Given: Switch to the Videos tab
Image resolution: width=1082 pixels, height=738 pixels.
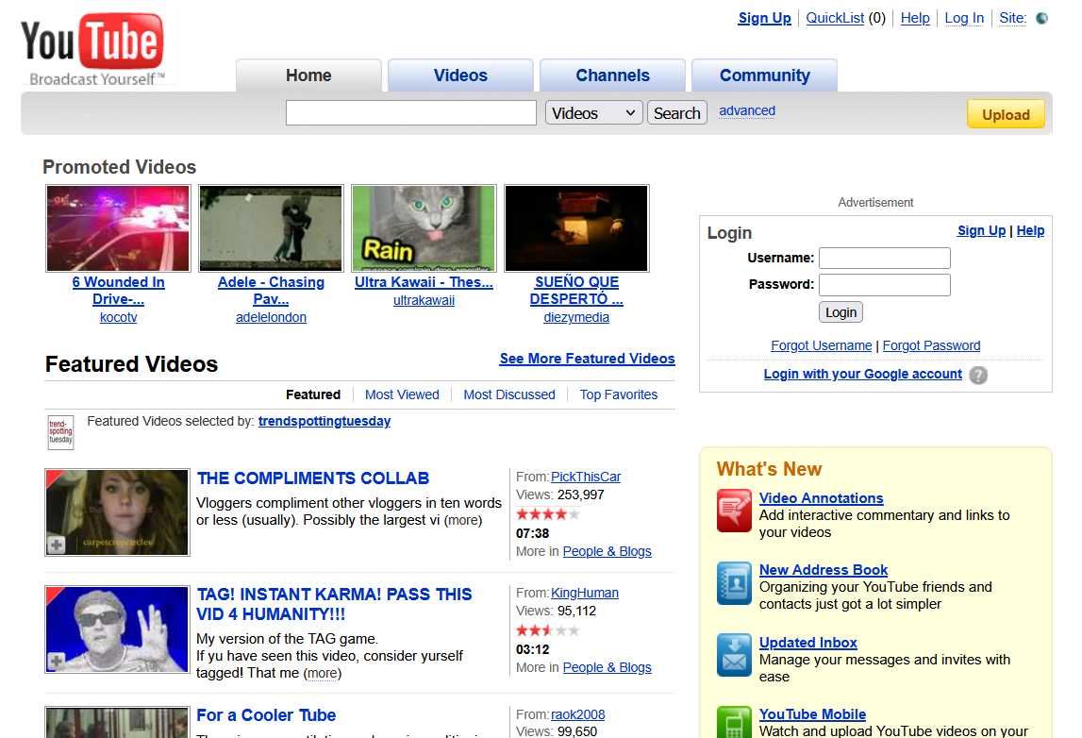Looking at the screenshot, I should tap(460, 75).
